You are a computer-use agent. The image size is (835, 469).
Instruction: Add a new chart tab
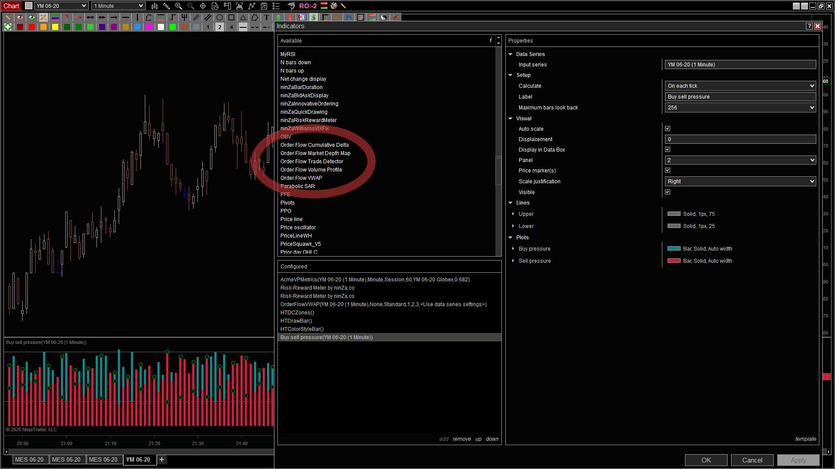[x=162, y=460]
